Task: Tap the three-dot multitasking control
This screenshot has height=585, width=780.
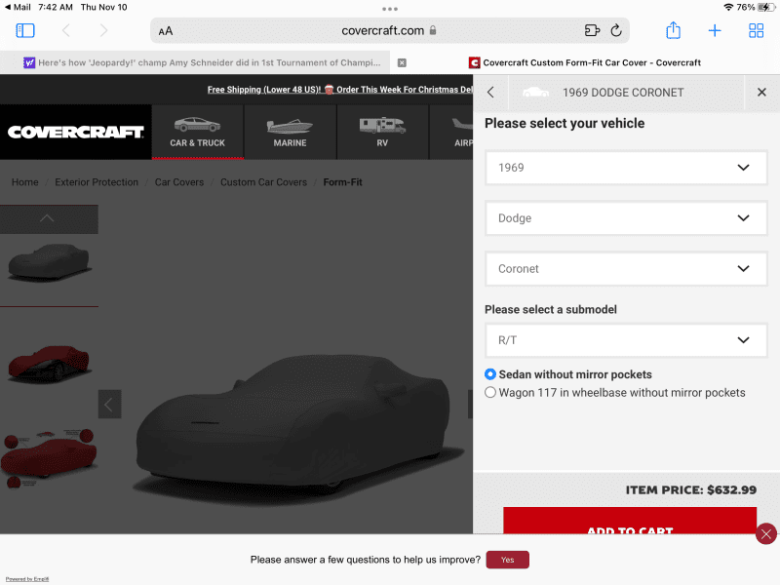Action: tap(390, 9)
